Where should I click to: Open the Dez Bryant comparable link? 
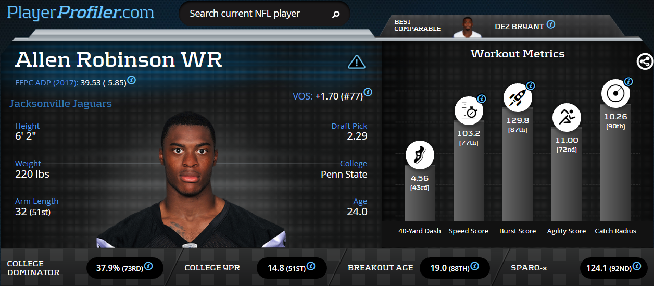click(519, 26)
